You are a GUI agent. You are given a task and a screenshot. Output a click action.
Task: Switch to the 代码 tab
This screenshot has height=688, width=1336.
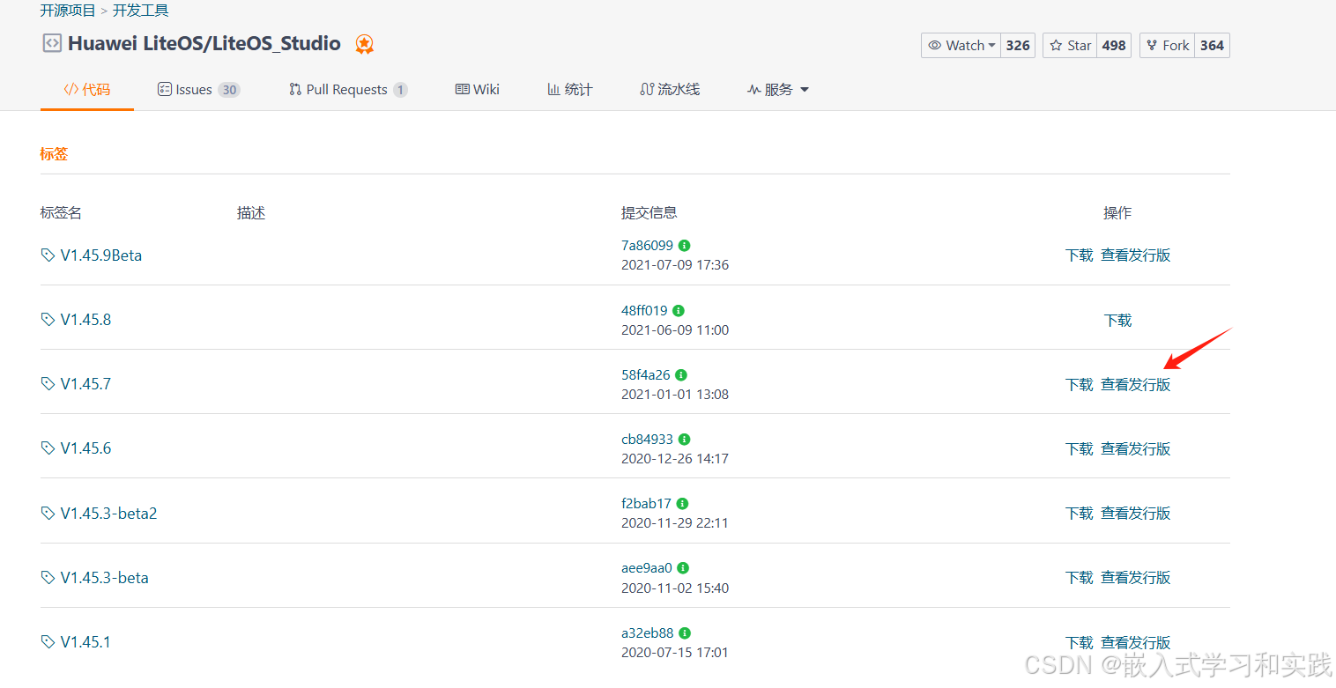click(x=87, y=90)
